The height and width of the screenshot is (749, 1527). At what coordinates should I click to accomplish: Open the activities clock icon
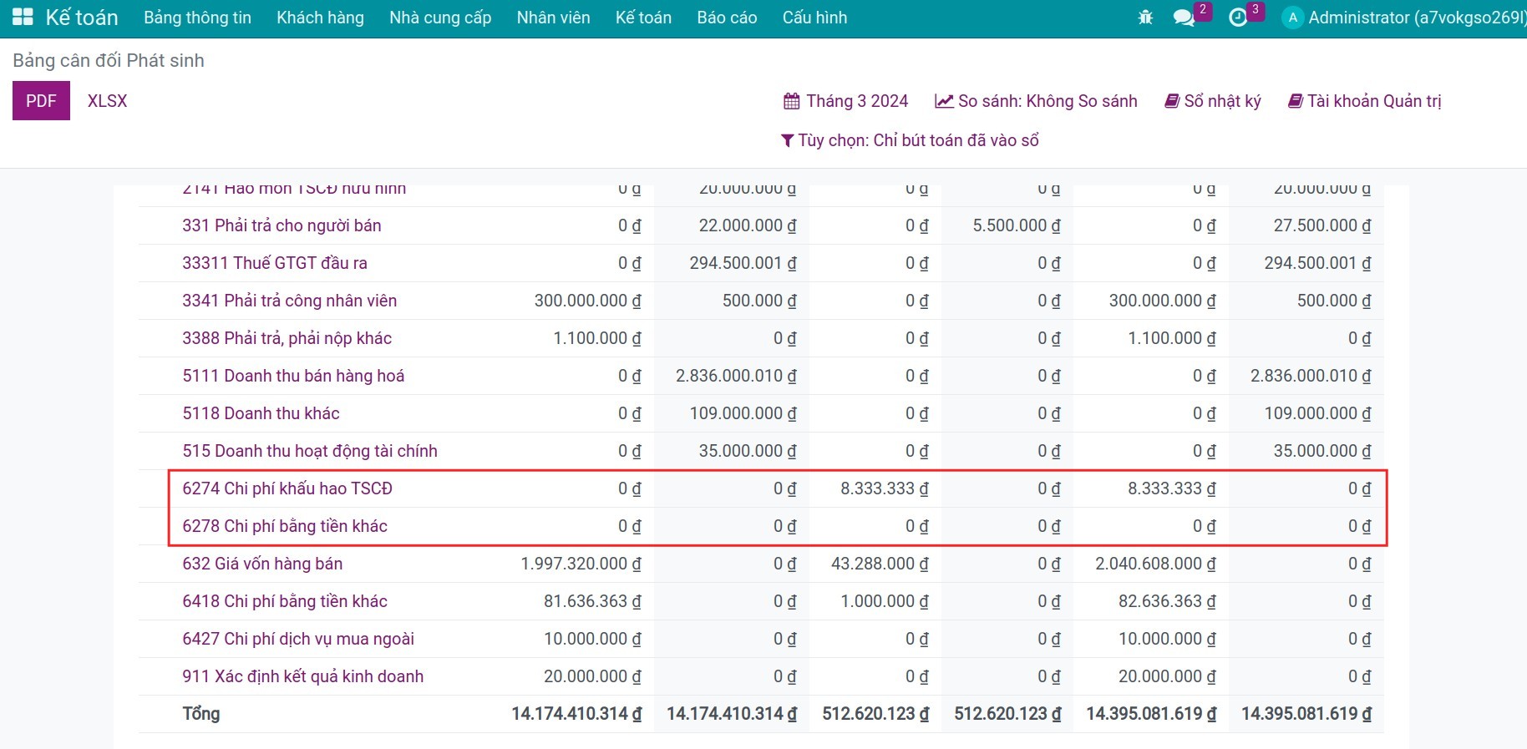tap(1238, 18)
